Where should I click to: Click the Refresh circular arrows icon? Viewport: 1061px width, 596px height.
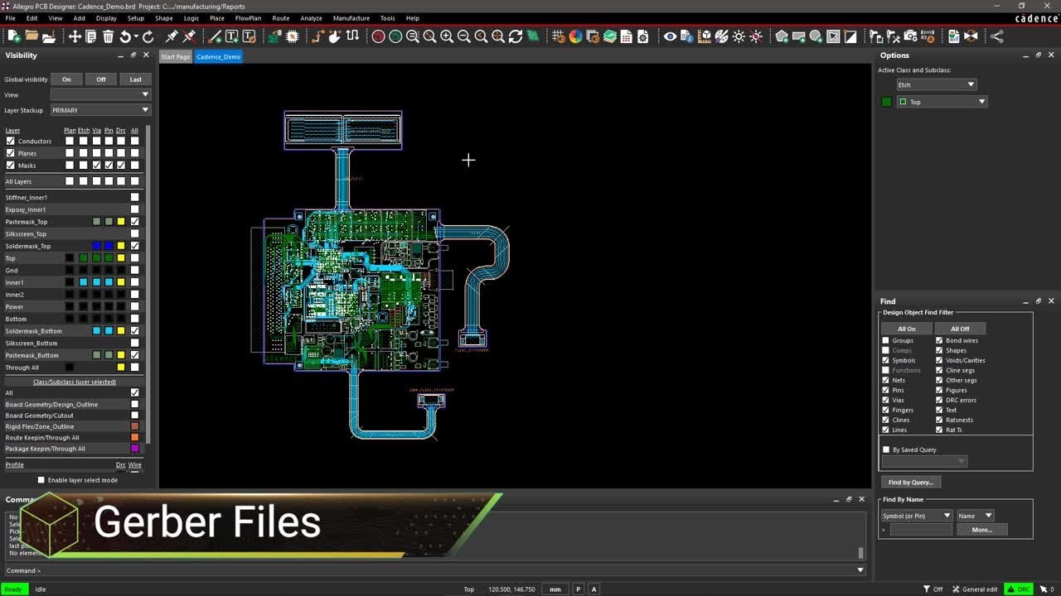[516, 36]
